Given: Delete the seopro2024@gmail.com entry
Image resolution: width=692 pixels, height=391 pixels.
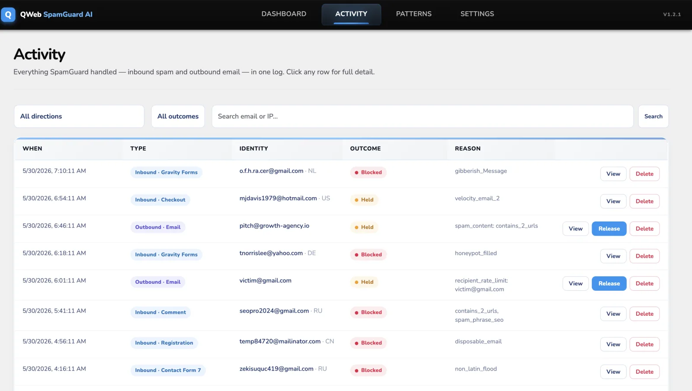Looking at the screenshot, I should 644,314.
